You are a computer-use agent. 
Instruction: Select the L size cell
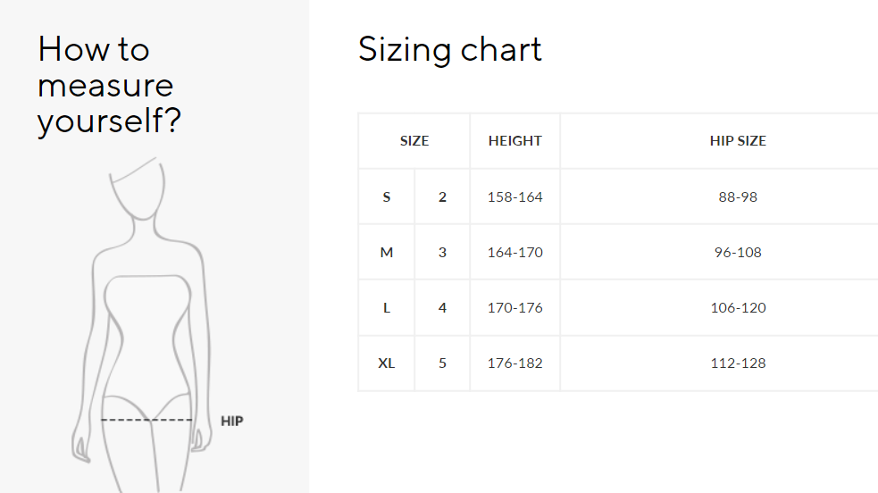pyautogui.click(x=386, y=307)
